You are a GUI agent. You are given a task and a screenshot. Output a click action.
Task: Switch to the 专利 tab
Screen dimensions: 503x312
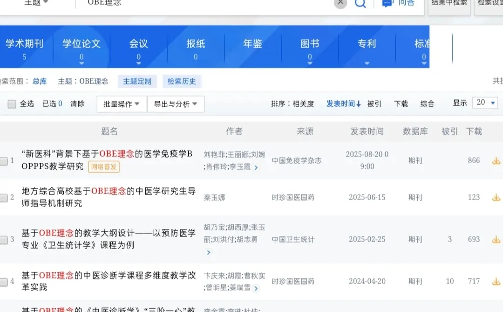click(367, 43)
